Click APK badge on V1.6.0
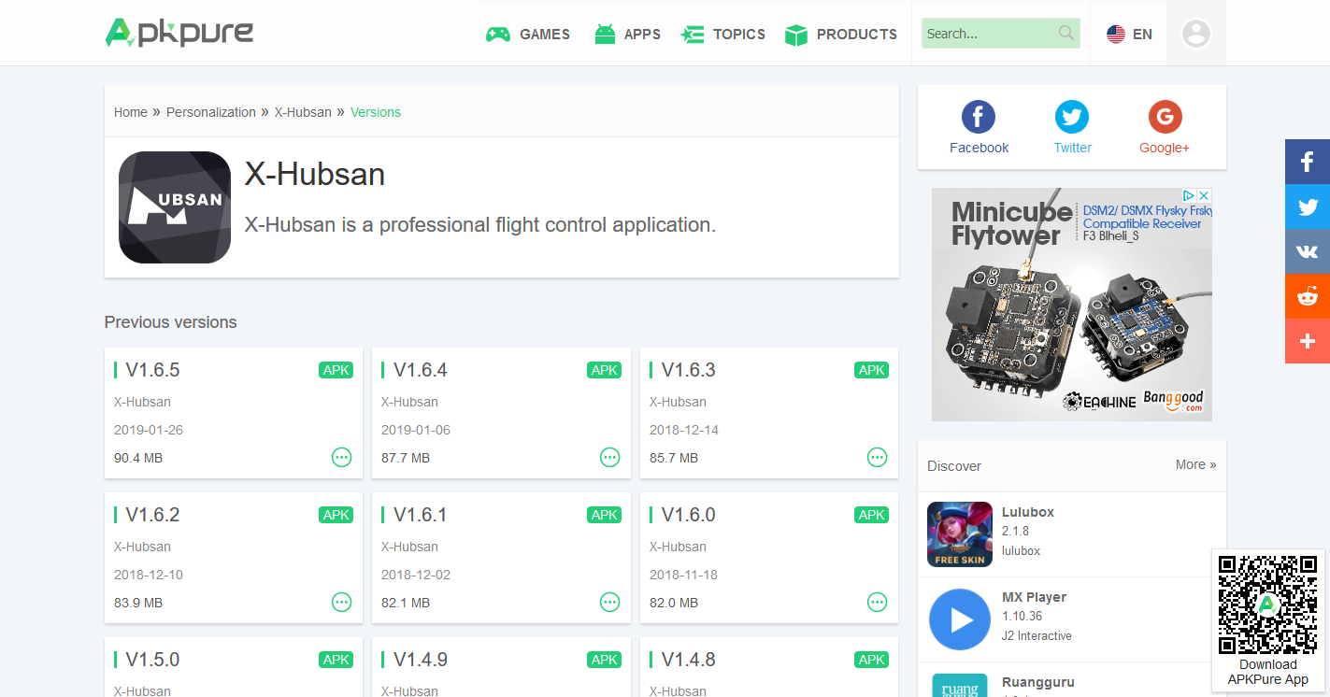This screenshot has width=1330, height=697. point(871,515)
